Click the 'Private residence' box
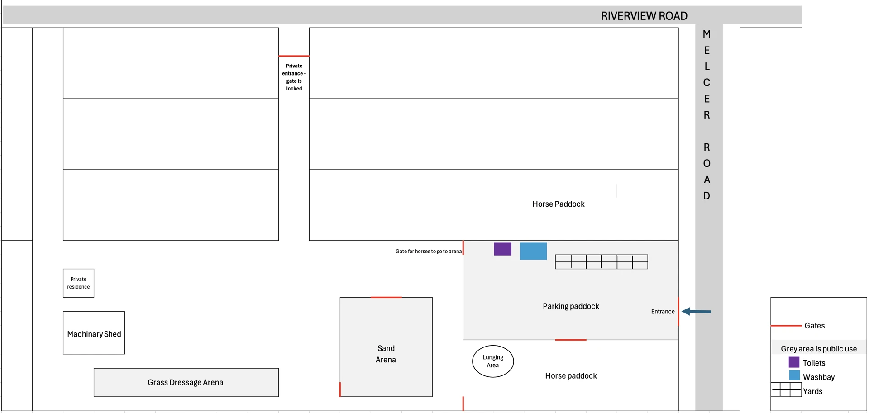This screenshot has width=869, height=413. pyautogui.click(x=78, y=283)
